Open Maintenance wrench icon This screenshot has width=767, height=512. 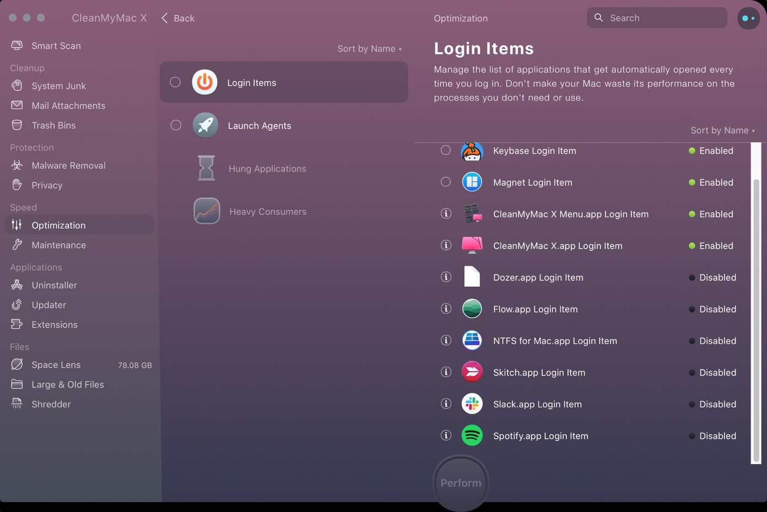(17, 245)
